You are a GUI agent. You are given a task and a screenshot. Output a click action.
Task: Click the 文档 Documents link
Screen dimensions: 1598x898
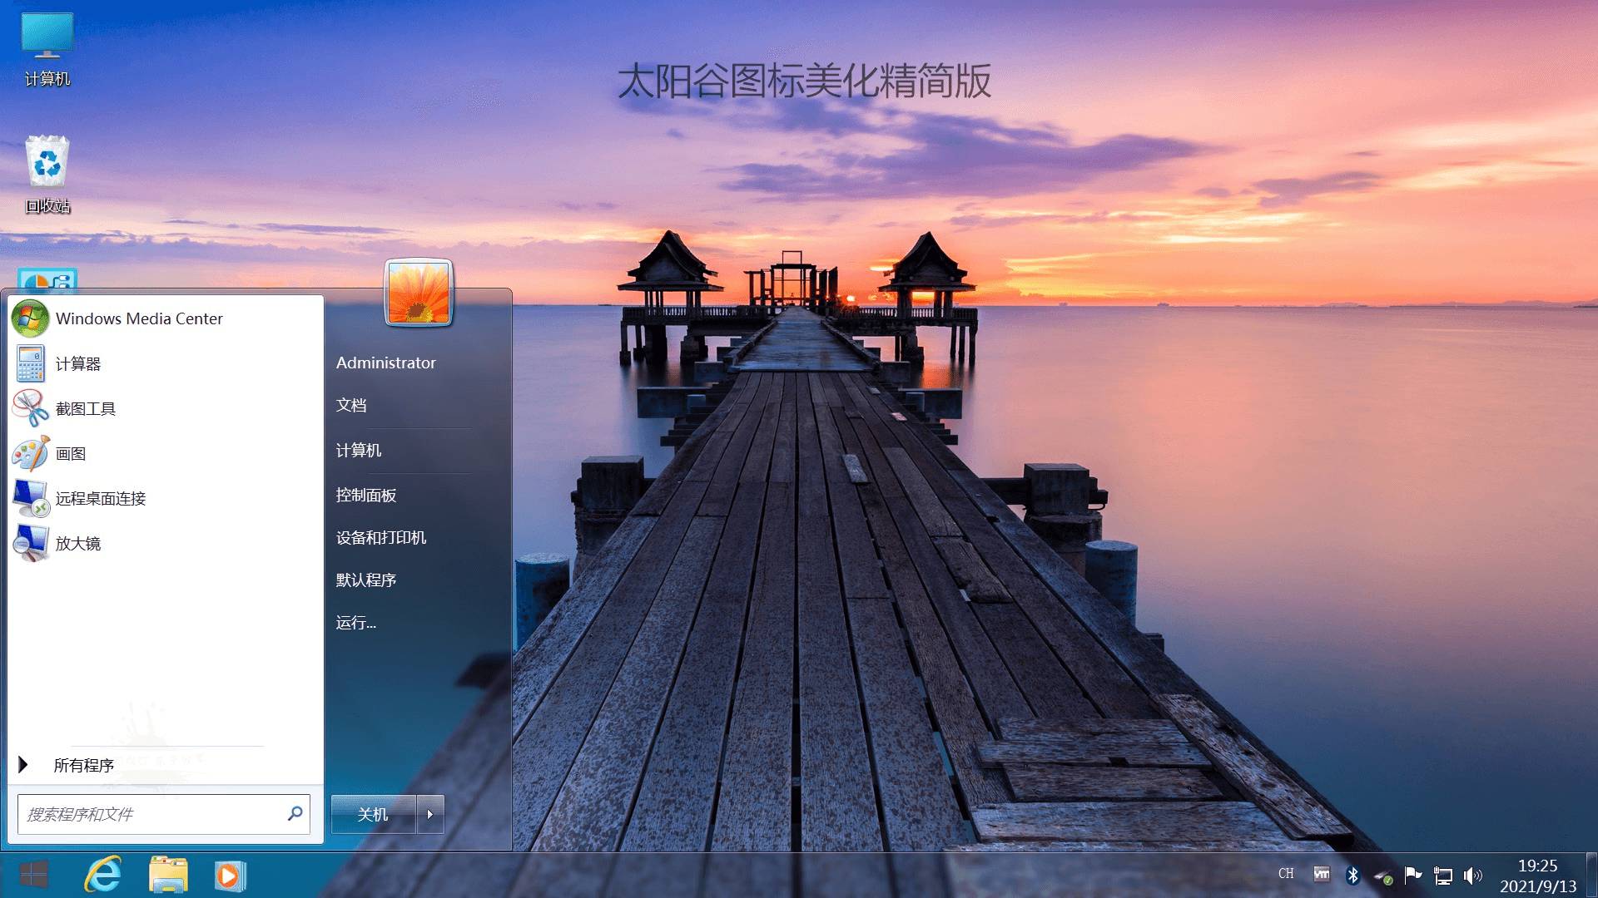coord(351,407)
